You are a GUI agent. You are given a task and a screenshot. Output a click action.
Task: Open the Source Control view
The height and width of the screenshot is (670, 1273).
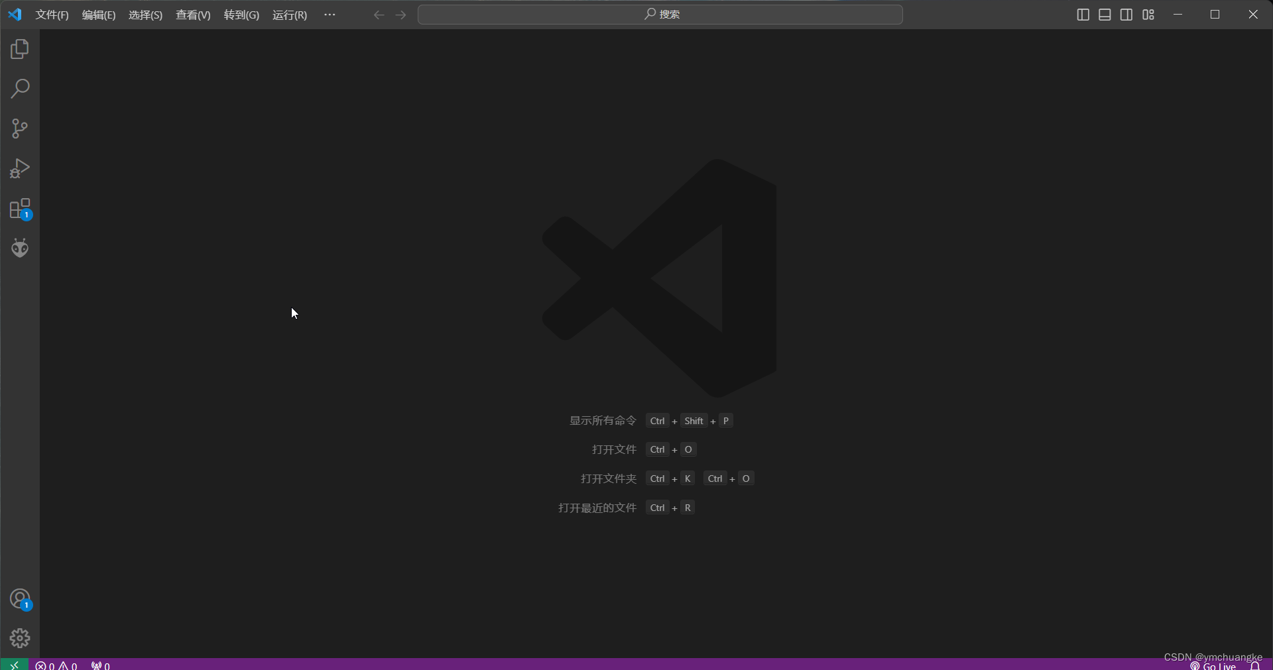[20, 129]
